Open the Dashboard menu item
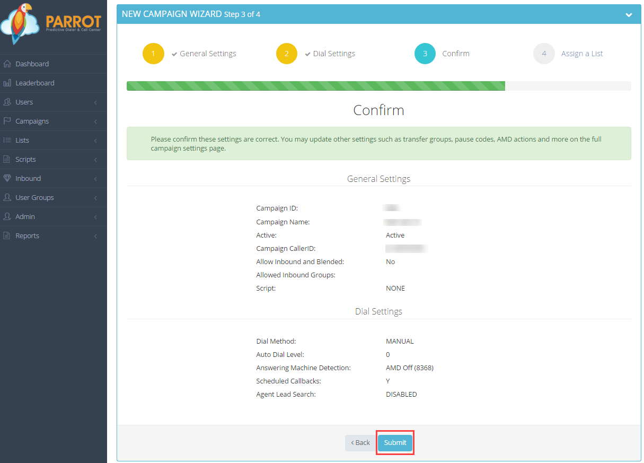 (x=54, y=64)
